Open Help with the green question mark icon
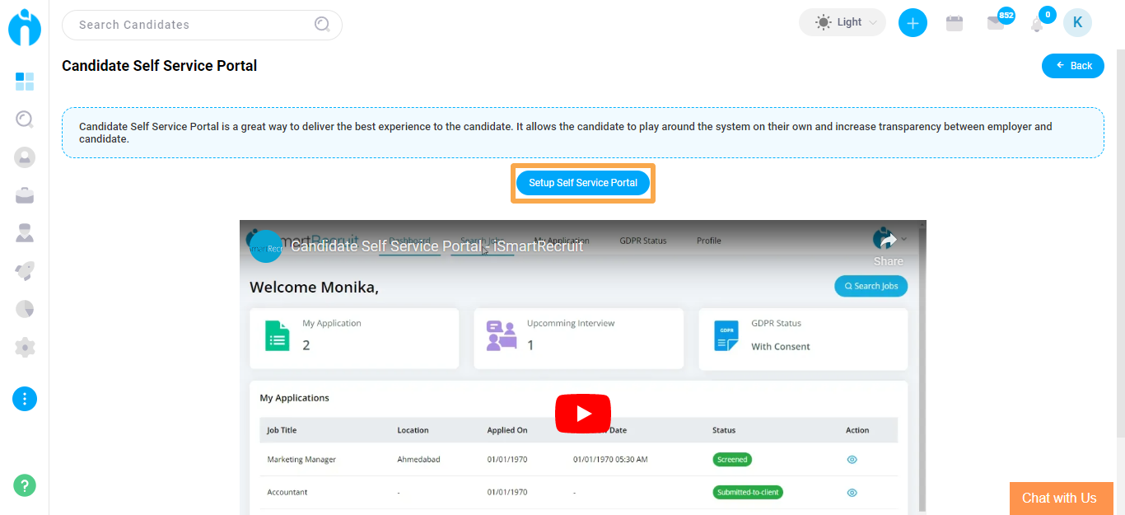1125x515 pixels. (x=25, y=485)
